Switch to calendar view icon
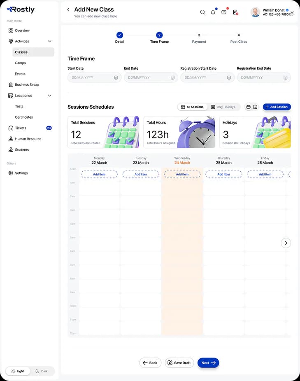This screenshot has height=381, width=300. (248, 107)
